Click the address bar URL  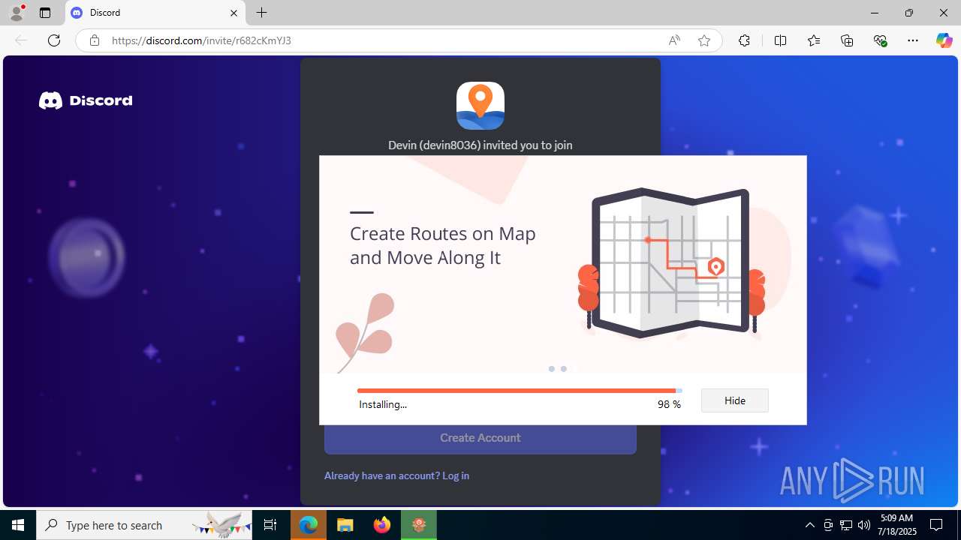[x=201, y=40]
